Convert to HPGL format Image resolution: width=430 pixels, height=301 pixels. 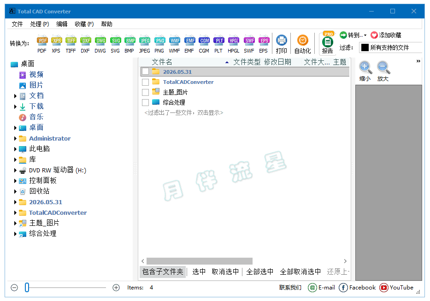233,44
